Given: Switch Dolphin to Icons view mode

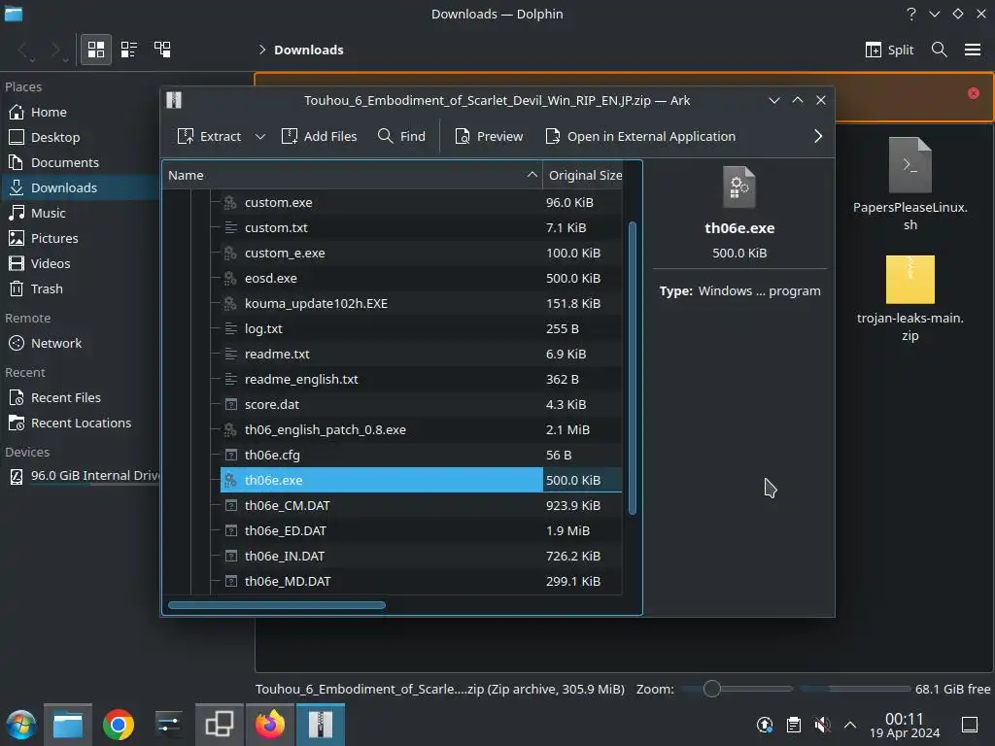Looking at the screenshot, I should pos(96,50).
